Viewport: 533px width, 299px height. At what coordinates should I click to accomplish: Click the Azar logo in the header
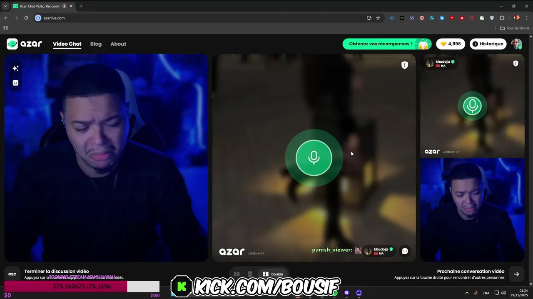[24, 44]
